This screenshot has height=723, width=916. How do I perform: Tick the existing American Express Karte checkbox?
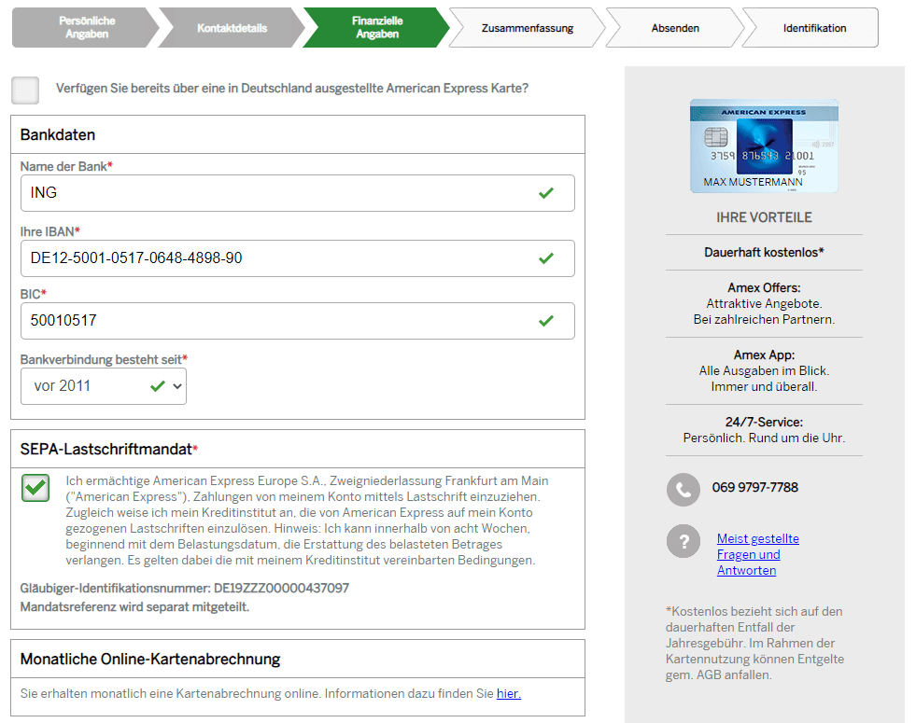pos(25,90)
